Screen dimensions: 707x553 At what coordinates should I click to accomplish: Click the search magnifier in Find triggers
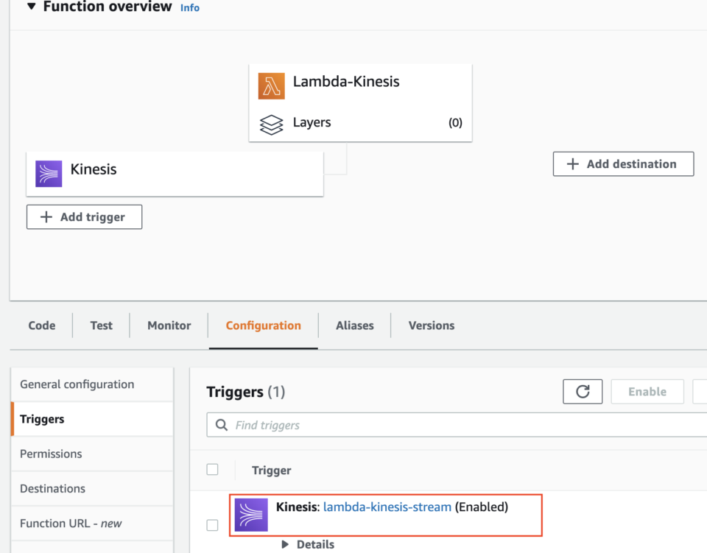[221, 425]
